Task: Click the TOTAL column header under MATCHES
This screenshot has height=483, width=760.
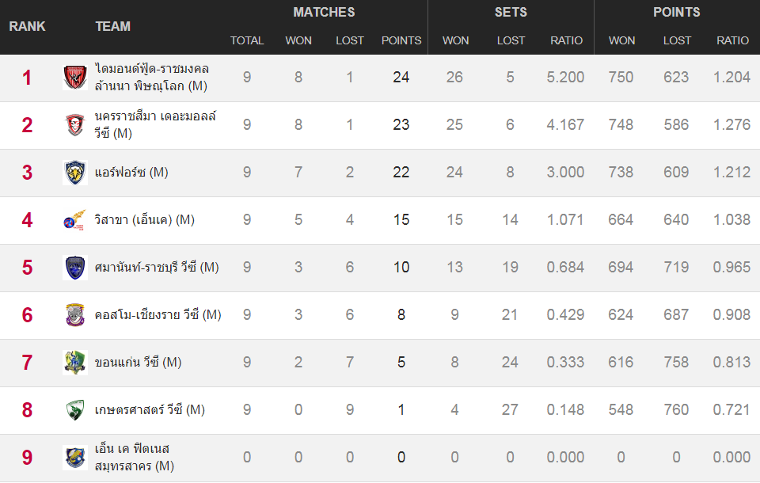Action: coord(247,40)
